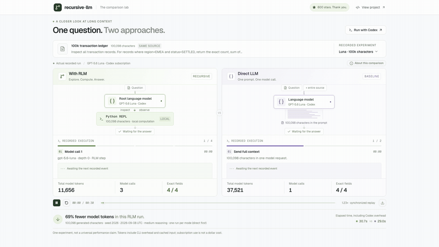Expand the Luna 100k characters dropdown
439x247 pixels.
[x=358, y=52]
